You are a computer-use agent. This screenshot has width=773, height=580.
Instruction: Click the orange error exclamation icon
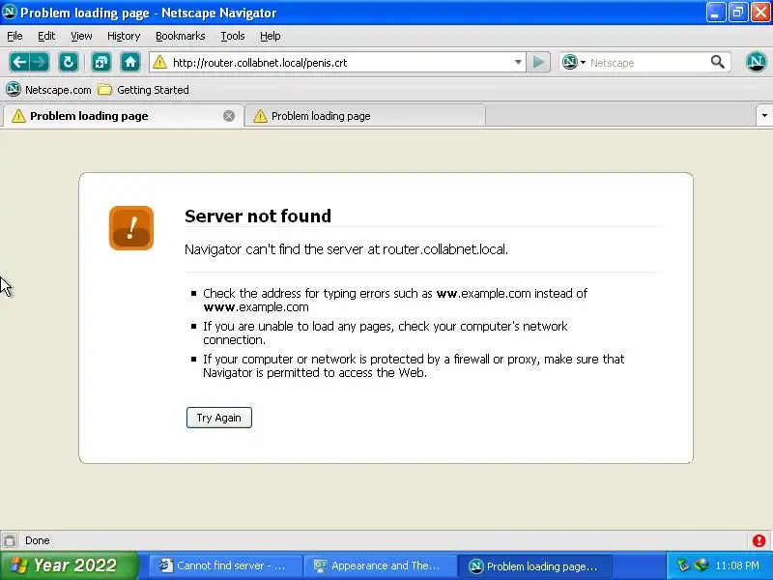pyautogui.click(x=131, y=228)
